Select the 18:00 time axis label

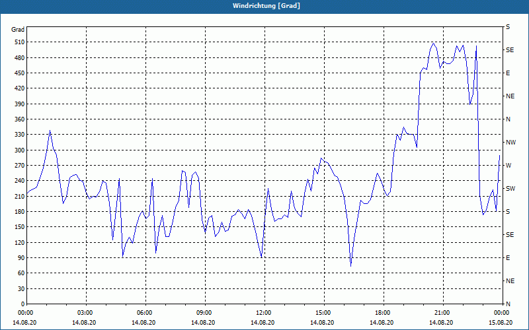pyautogui.click(x=384, y=313)
